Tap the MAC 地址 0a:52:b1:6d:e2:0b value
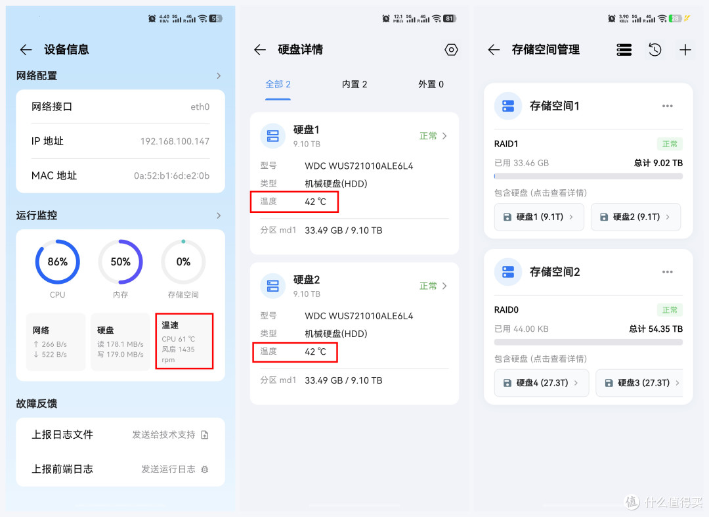 pos(172,176)
